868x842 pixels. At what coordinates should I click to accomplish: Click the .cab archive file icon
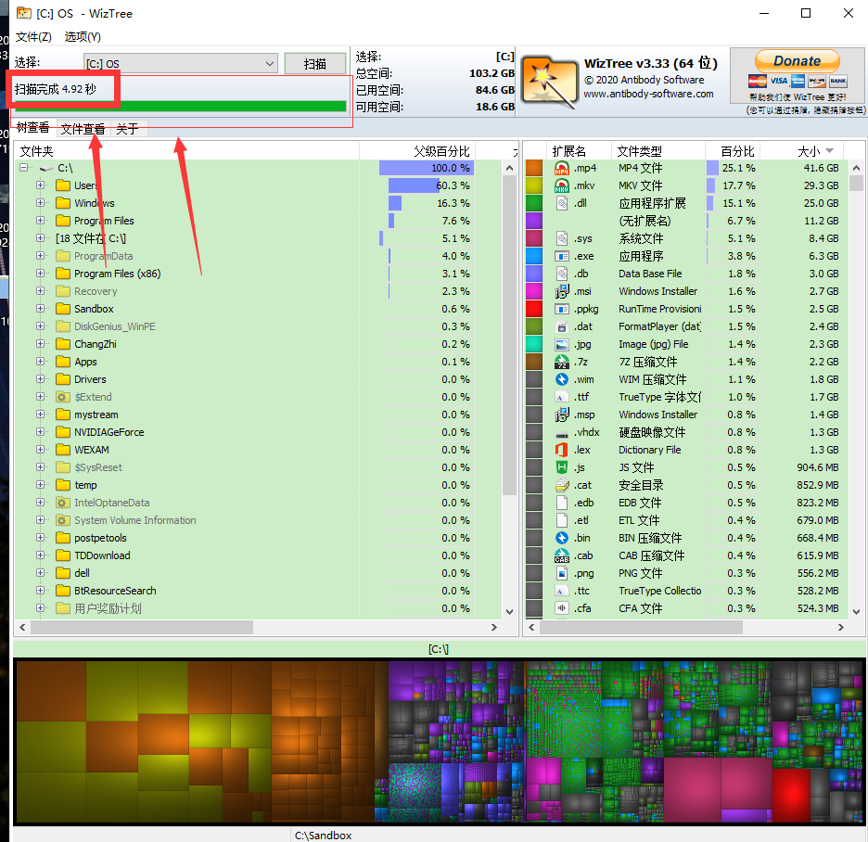[x=561, y=555]
